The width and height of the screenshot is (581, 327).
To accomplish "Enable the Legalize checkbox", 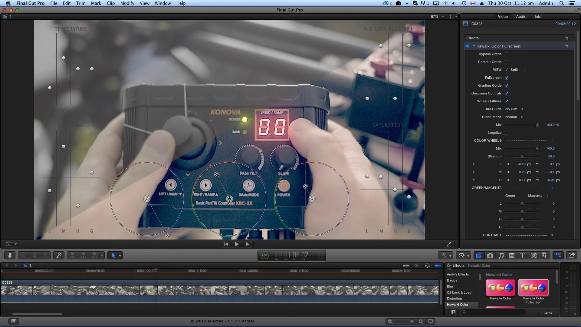I will tap(507, 133).
